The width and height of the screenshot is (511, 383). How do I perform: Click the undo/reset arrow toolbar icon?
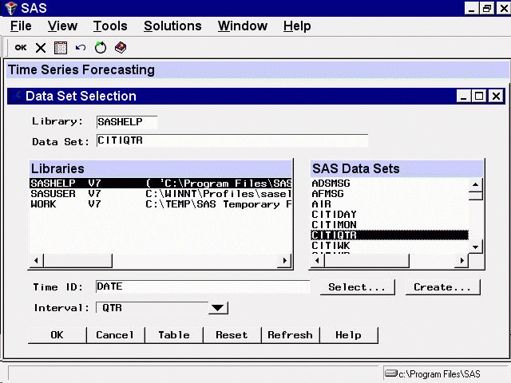click(81, 48)
